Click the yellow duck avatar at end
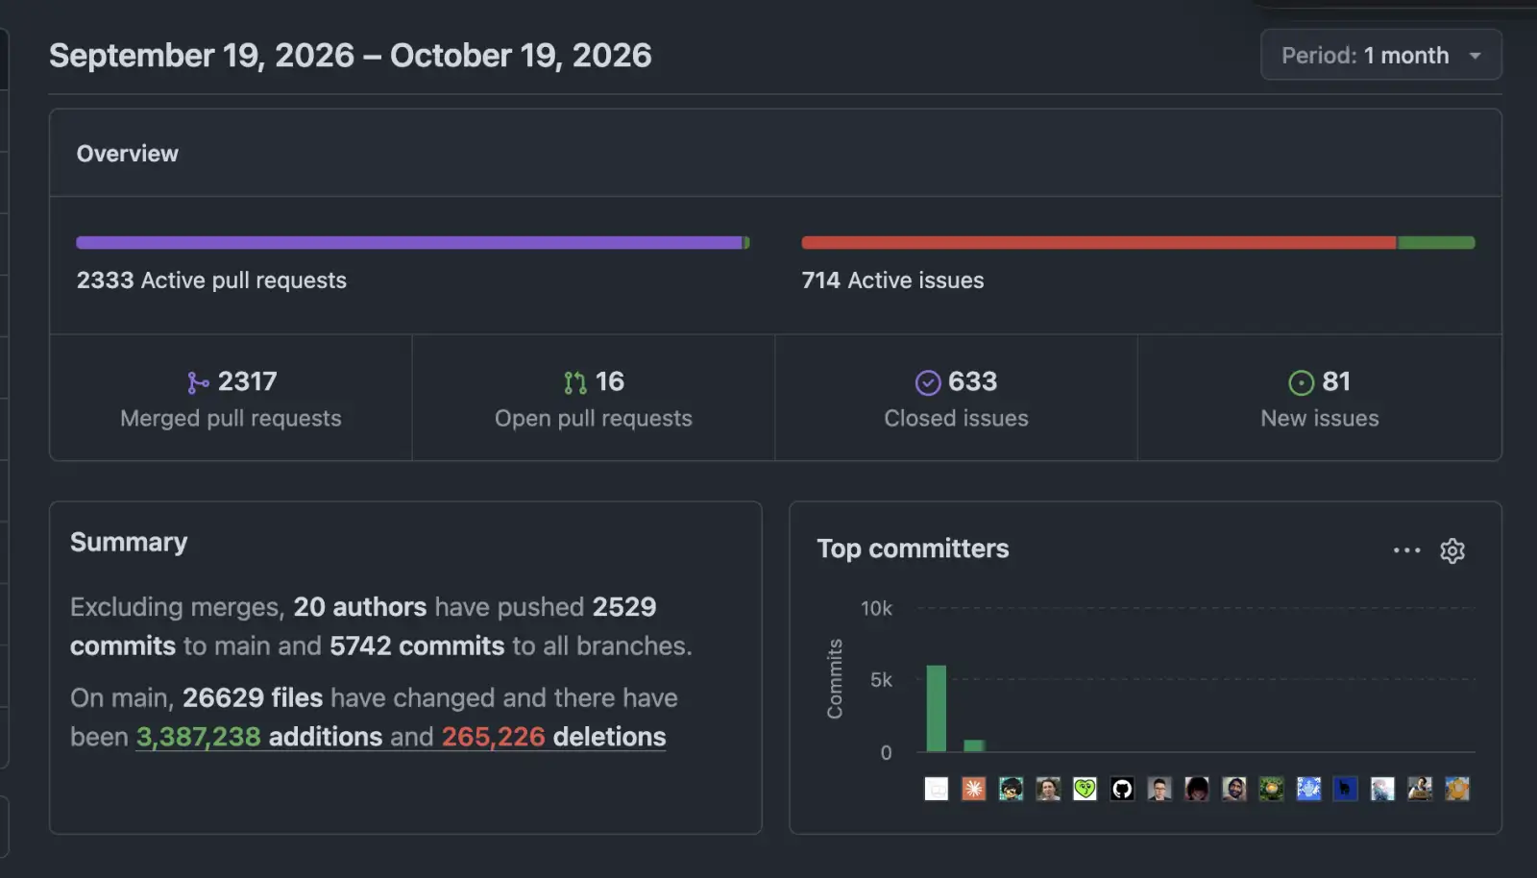Screen dimensions: 1537x878 click(1457, 789)
